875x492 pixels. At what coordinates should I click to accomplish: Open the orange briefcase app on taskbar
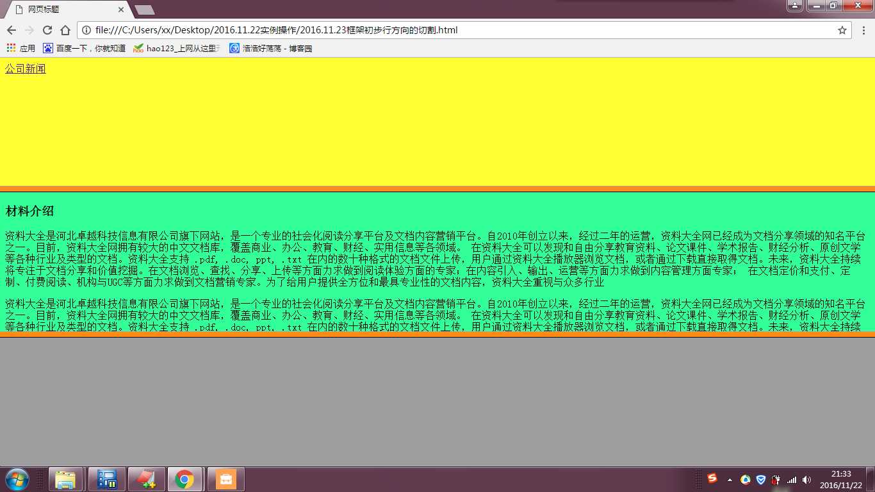225,479
